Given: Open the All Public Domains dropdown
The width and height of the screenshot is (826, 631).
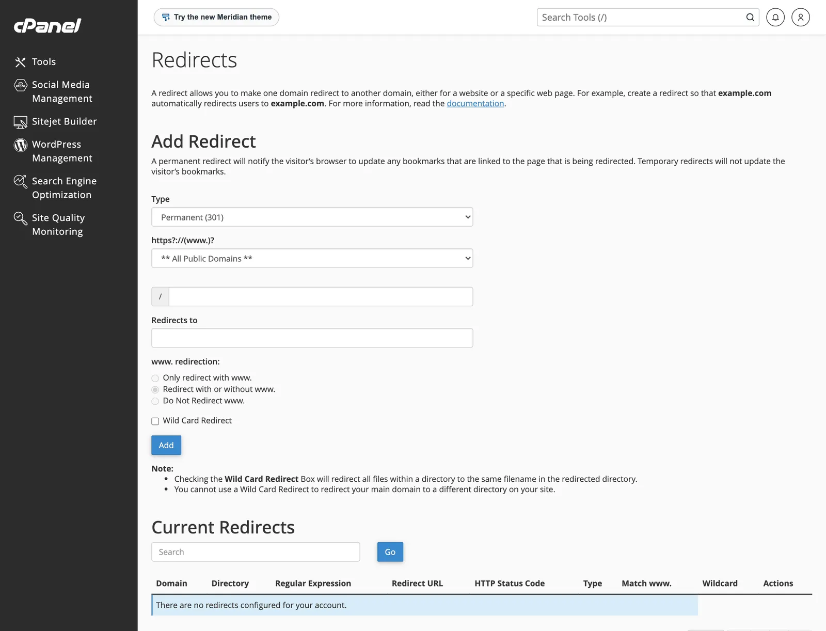Looking at the screenshot, I should (x=312, y=258).
